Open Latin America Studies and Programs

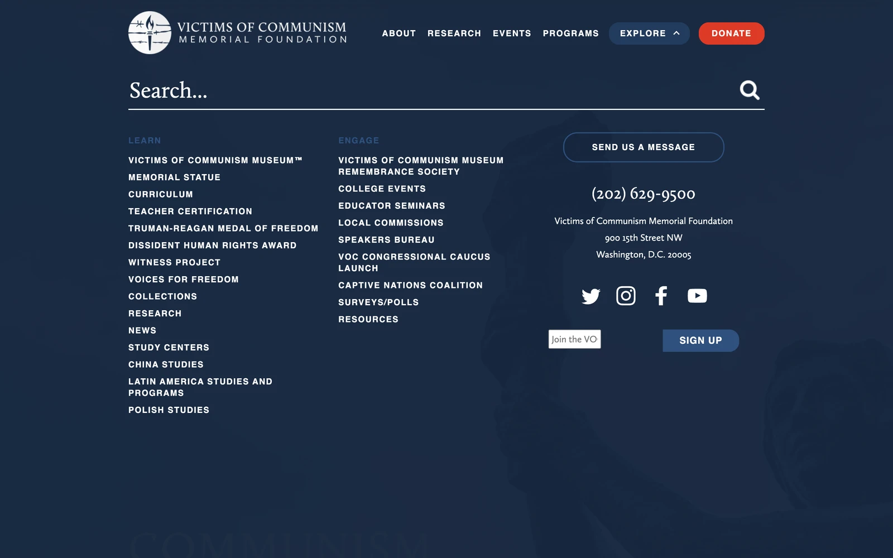tap(200, 387)
